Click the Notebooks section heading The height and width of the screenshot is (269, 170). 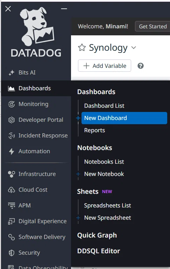[x=94, y=148]
